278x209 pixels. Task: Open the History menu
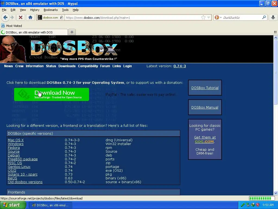coord(34,10)
